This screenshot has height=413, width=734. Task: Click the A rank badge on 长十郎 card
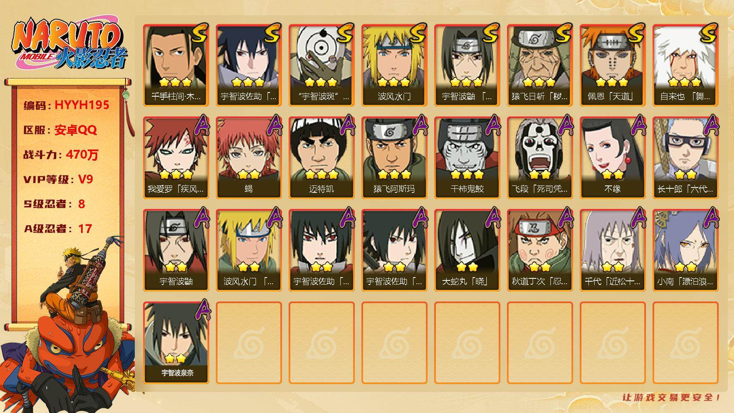point(710,125)
